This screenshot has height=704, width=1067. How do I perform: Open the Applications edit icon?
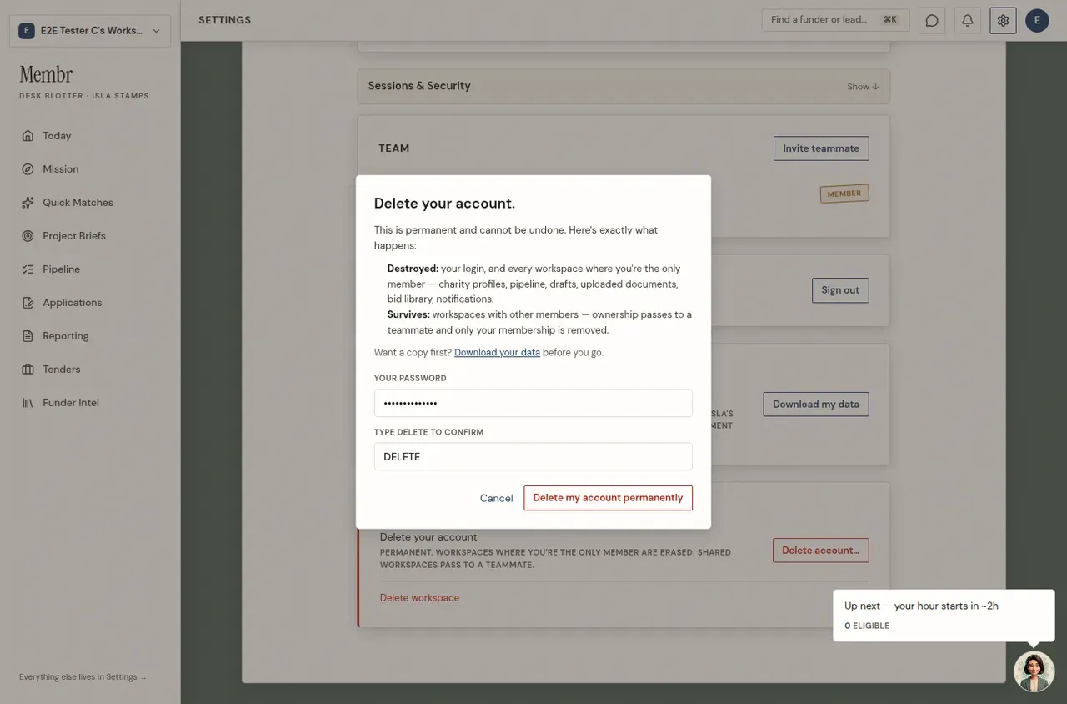click(28, 303)
